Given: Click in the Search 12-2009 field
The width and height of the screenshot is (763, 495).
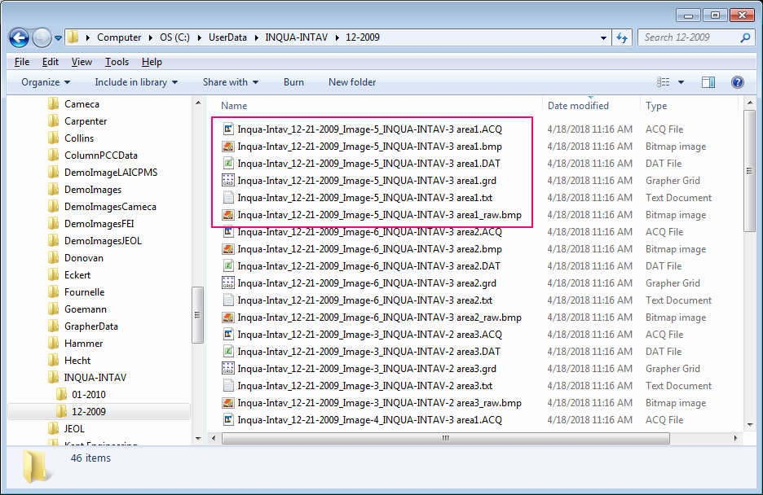Looking at the screenshot, I should pos(689,37).
